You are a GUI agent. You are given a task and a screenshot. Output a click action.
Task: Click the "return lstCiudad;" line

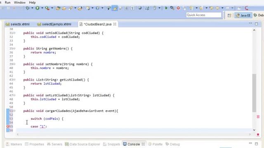(46, 83)
